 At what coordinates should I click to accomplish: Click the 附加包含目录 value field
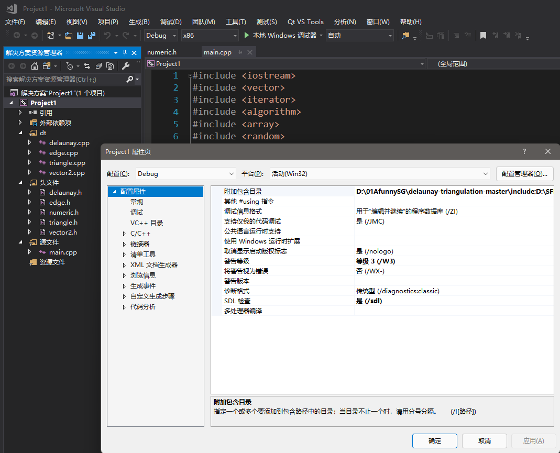point(454,191)
